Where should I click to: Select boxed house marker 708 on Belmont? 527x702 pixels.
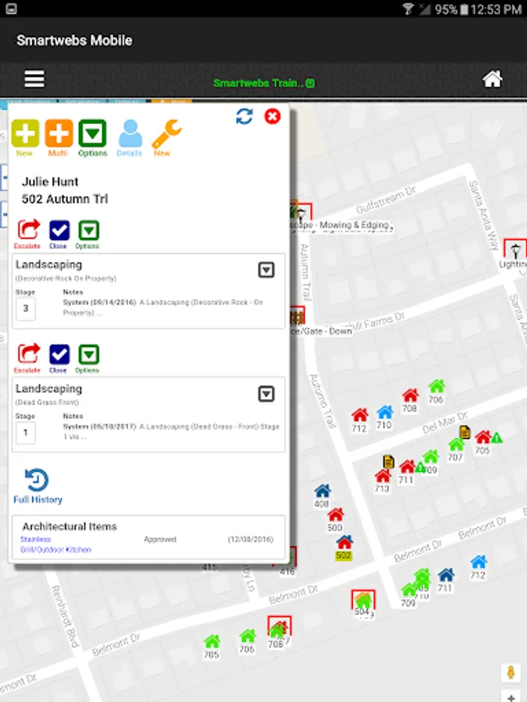click(x=280, y=628)
